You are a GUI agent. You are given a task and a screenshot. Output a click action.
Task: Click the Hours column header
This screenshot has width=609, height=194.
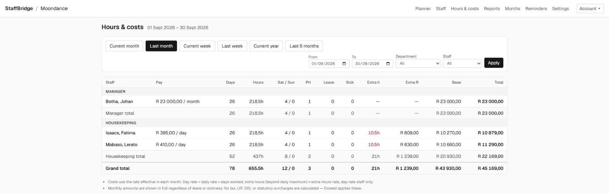pyautogui.click(x=258, y=82)
